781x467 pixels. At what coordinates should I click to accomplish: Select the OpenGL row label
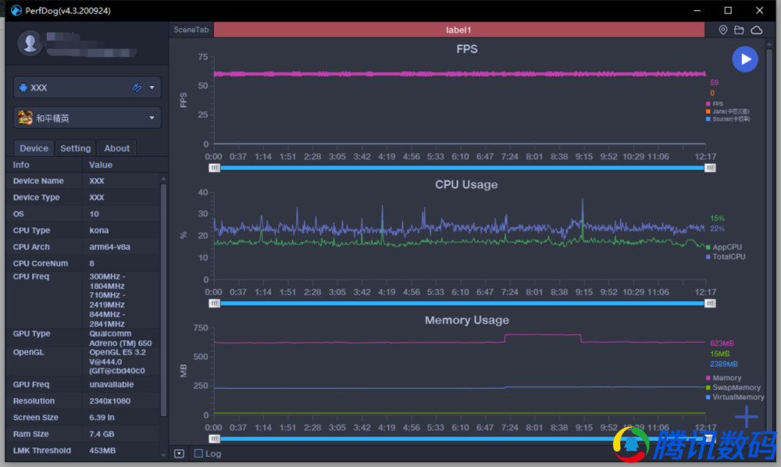(28, 352)
